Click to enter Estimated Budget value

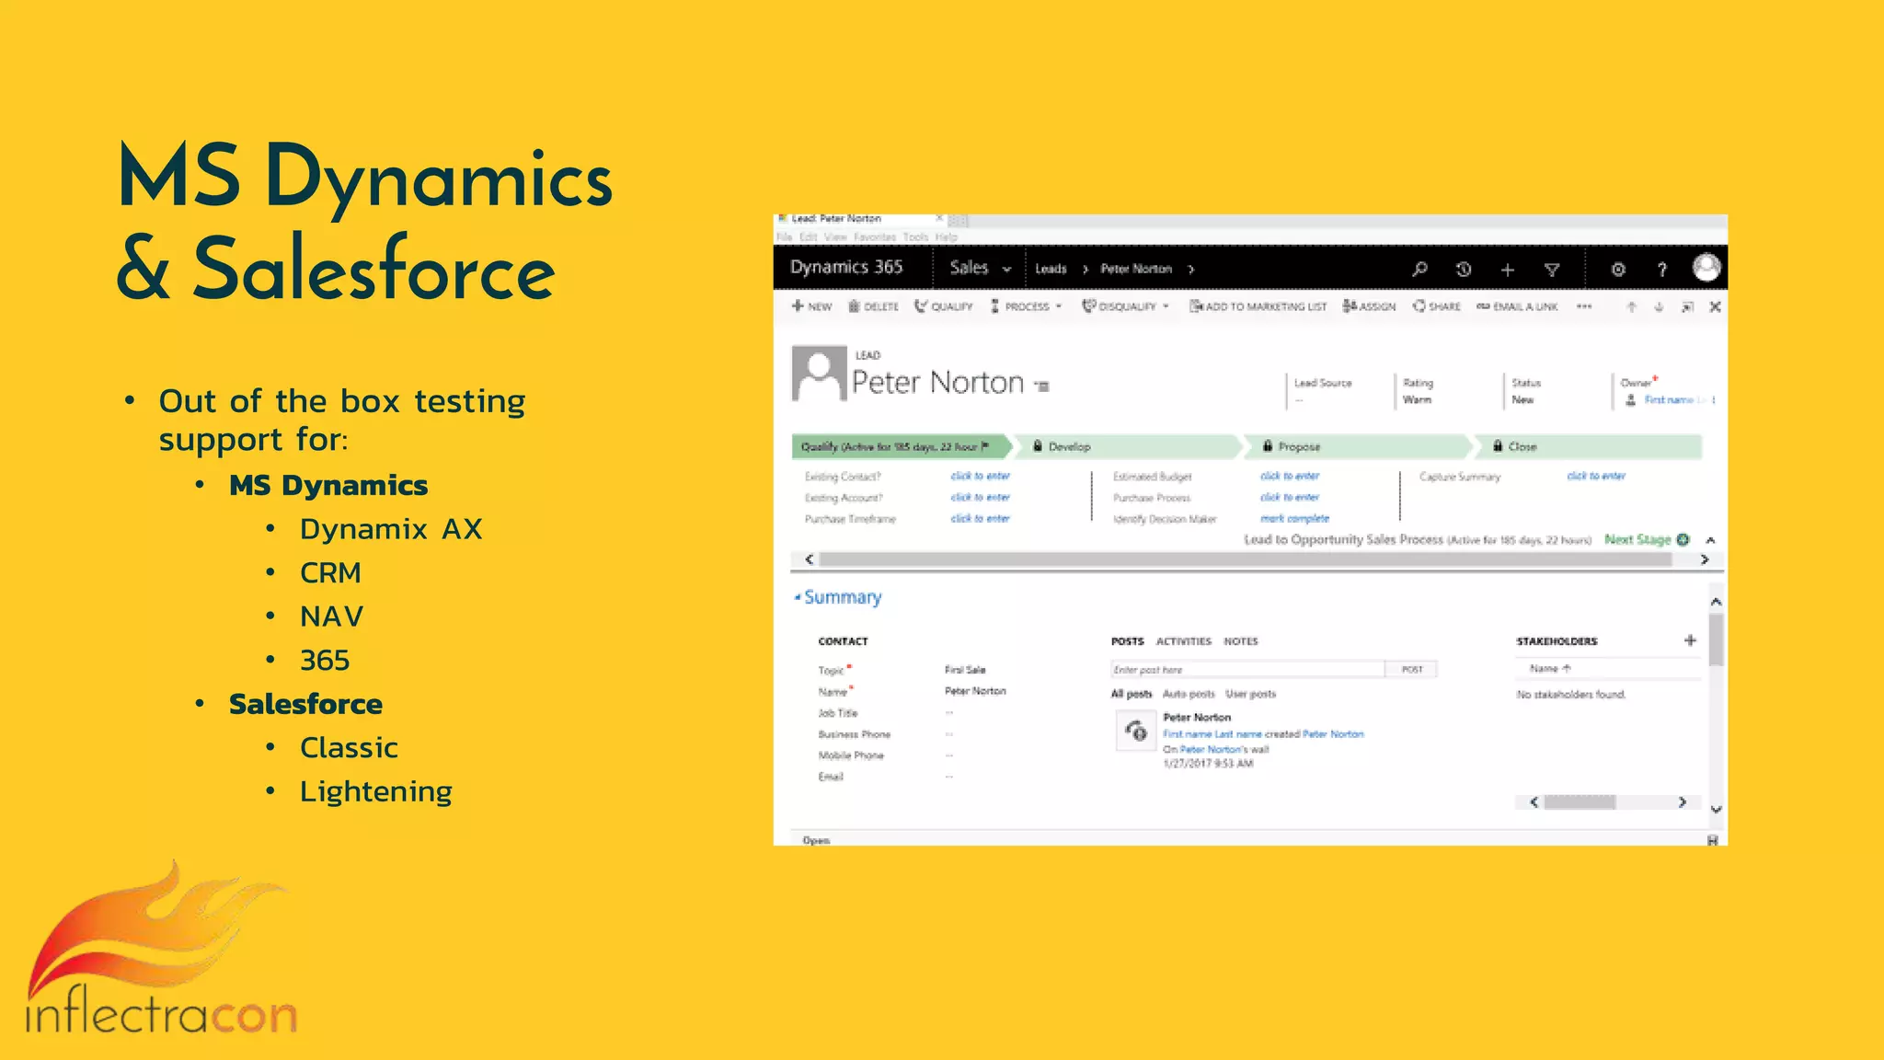(1290, 476)
